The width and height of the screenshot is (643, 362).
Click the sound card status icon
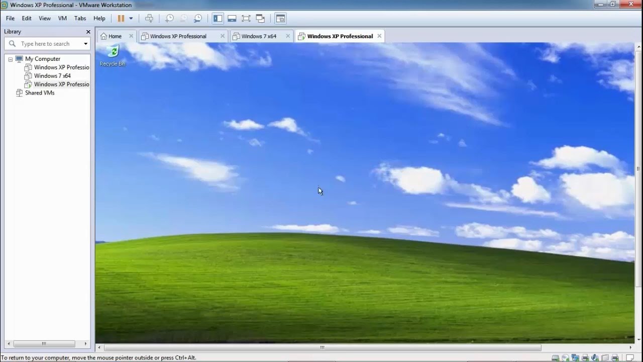[595, 358]
